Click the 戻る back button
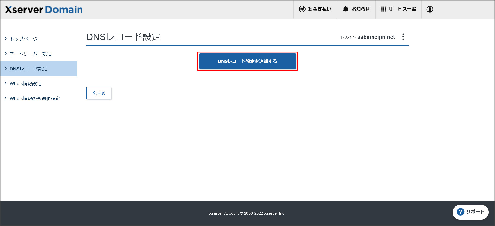 (99, 93)
